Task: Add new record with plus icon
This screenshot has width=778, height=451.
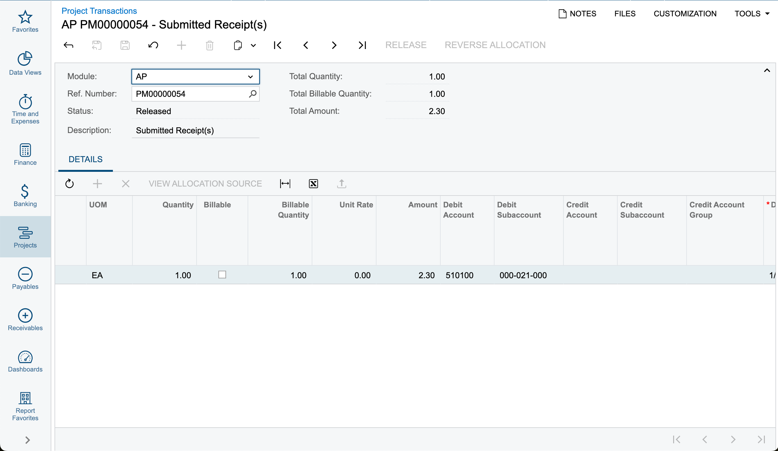Action: (x=182, y=45)
